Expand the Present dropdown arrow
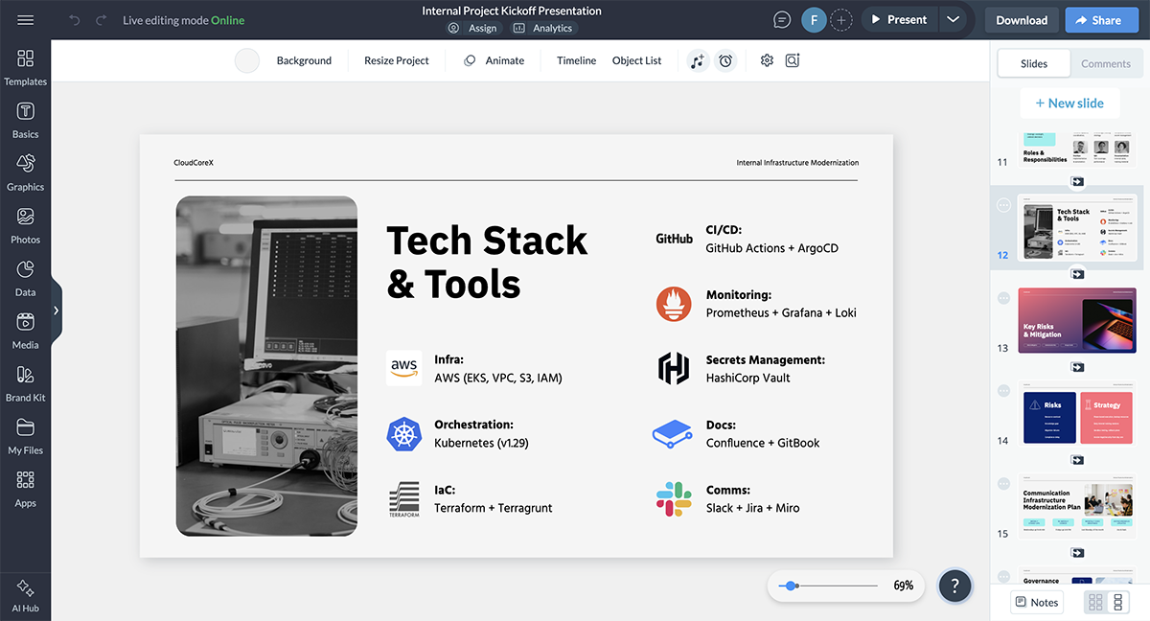 952,20
